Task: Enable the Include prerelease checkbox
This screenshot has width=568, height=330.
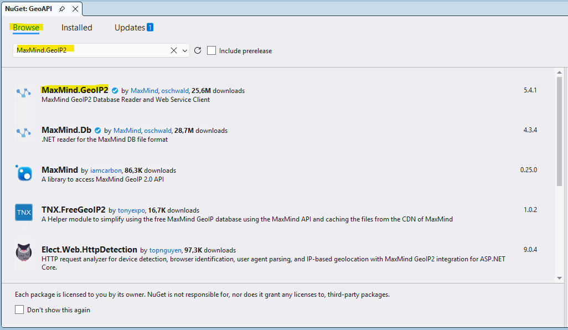Action: coord(211,50)
